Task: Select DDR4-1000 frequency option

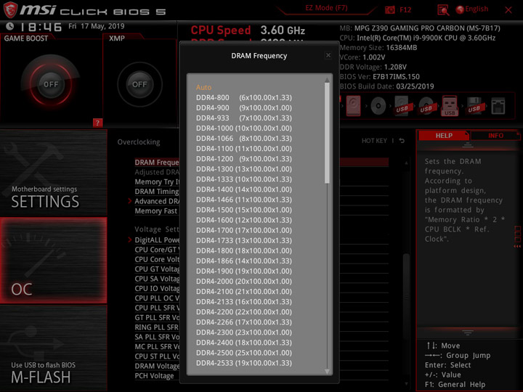Action: pyautogui.click(x=244, y=128)
